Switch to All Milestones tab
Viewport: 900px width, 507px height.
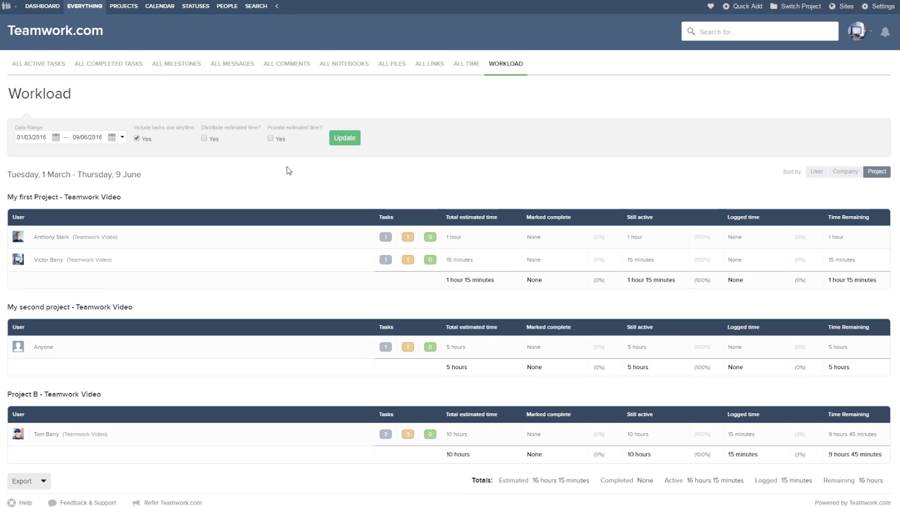tap(177, 64)
